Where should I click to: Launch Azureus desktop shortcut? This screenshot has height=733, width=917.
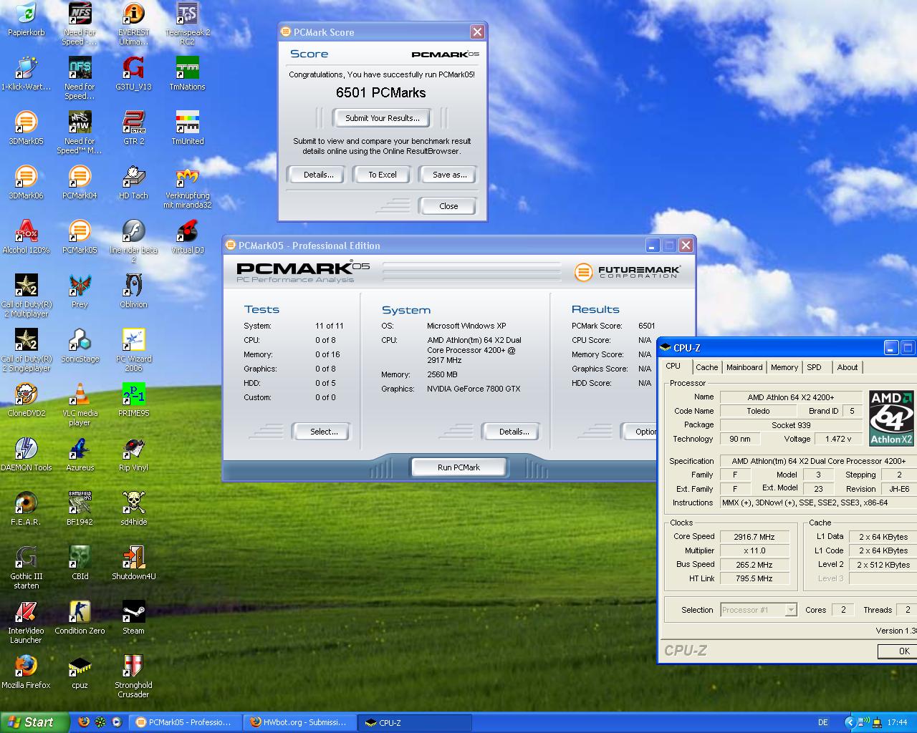click(x=80, y=454)
